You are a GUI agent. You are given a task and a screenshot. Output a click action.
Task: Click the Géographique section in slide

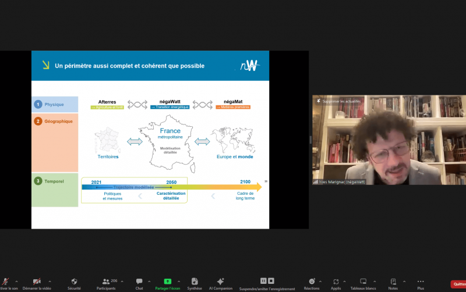[55, 143]
